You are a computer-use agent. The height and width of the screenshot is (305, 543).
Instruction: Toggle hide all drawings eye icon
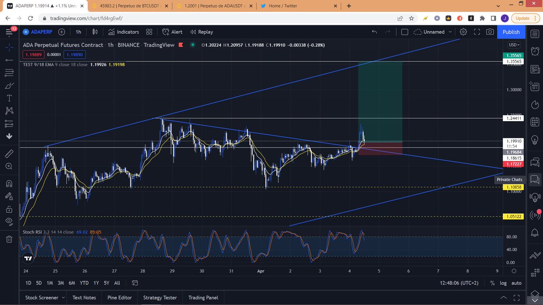9,221
